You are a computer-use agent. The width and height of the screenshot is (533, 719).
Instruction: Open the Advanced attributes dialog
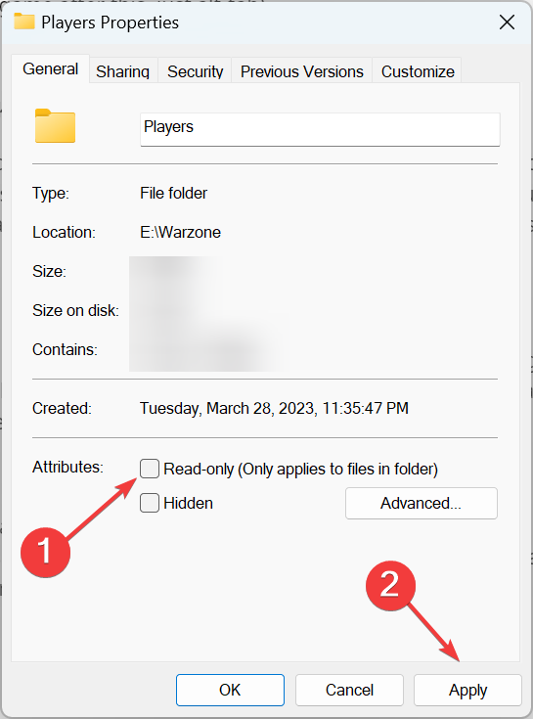tap(422, 503)
